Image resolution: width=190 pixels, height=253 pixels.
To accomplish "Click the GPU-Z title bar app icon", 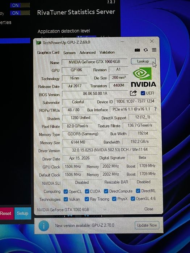I will pyautogui.click(x=39, y=43).
